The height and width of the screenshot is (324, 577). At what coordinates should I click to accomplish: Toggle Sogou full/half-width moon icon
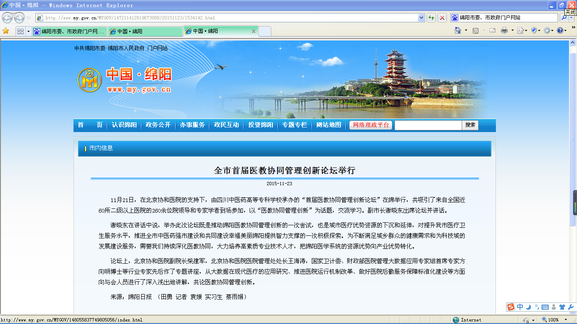(x=528, y=307)
